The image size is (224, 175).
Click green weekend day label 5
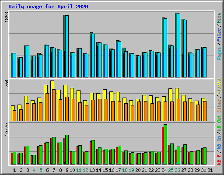pyautogui.click(x=41, y=170)
